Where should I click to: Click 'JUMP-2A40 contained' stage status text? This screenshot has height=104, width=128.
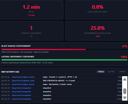point(25,52)
